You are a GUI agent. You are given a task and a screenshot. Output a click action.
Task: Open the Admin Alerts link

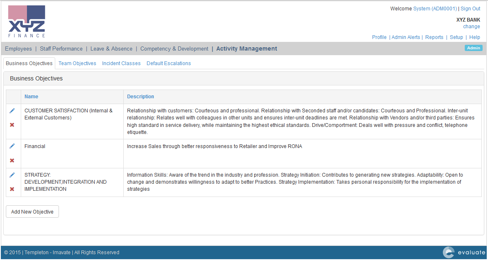[406, 37]
